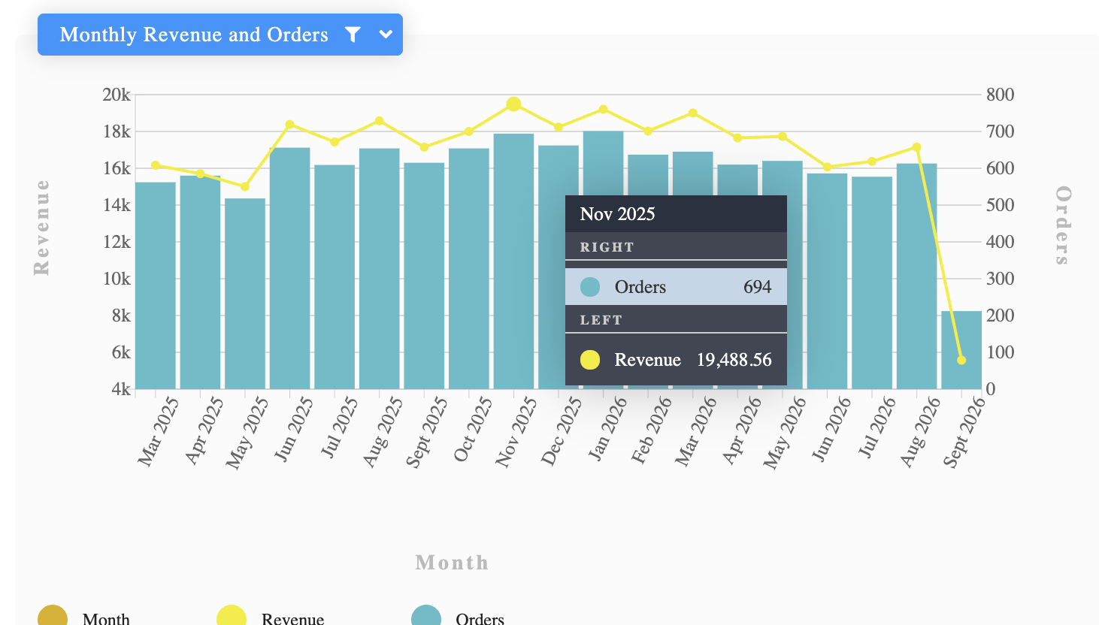Click the Month x-axis title
This screenshot has width=1099, height=625.
coord(452,563)
